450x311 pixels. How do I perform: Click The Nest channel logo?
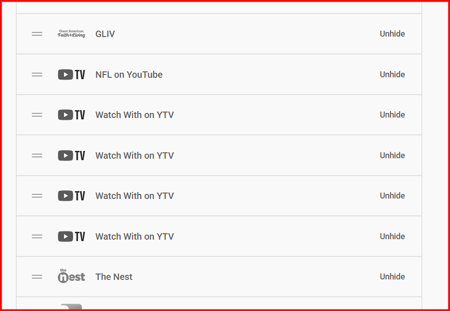click(x=71, y=276)
